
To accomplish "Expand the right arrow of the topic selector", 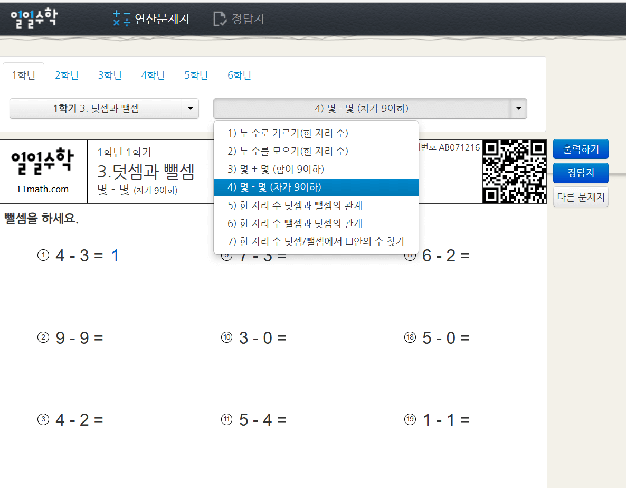I will (x=518, y=108).
